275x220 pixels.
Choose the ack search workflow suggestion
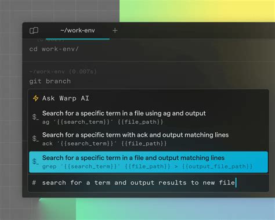click(149, 139)
